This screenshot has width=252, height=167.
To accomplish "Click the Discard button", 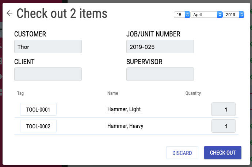I will click(182, 153).
